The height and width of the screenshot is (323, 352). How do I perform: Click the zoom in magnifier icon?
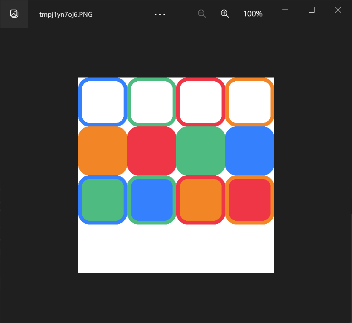tap(225, 14)
